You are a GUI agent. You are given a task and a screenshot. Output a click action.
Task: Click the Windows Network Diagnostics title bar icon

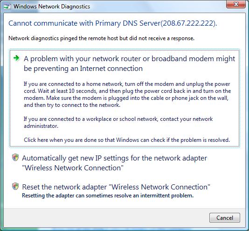coord(7,7)
